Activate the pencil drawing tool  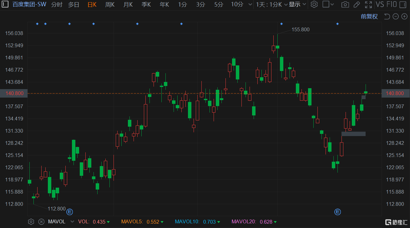coord(357,4)
